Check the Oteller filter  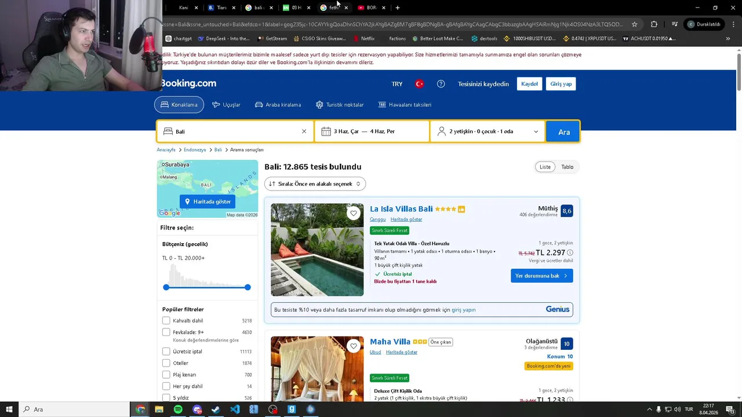coord(166,363)
